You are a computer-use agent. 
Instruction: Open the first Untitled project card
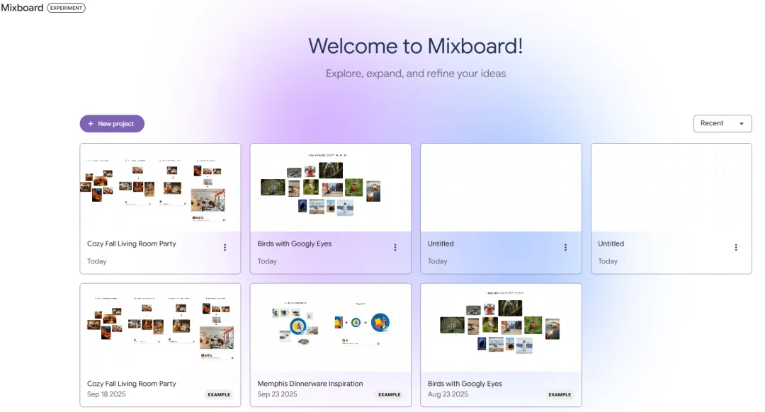(x=501, y=186)
